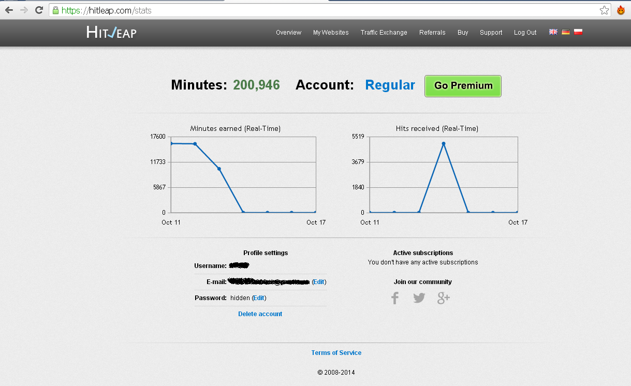631x386 pixels.
Task: Open the Google Plus community icon
Action: point(444,298)
